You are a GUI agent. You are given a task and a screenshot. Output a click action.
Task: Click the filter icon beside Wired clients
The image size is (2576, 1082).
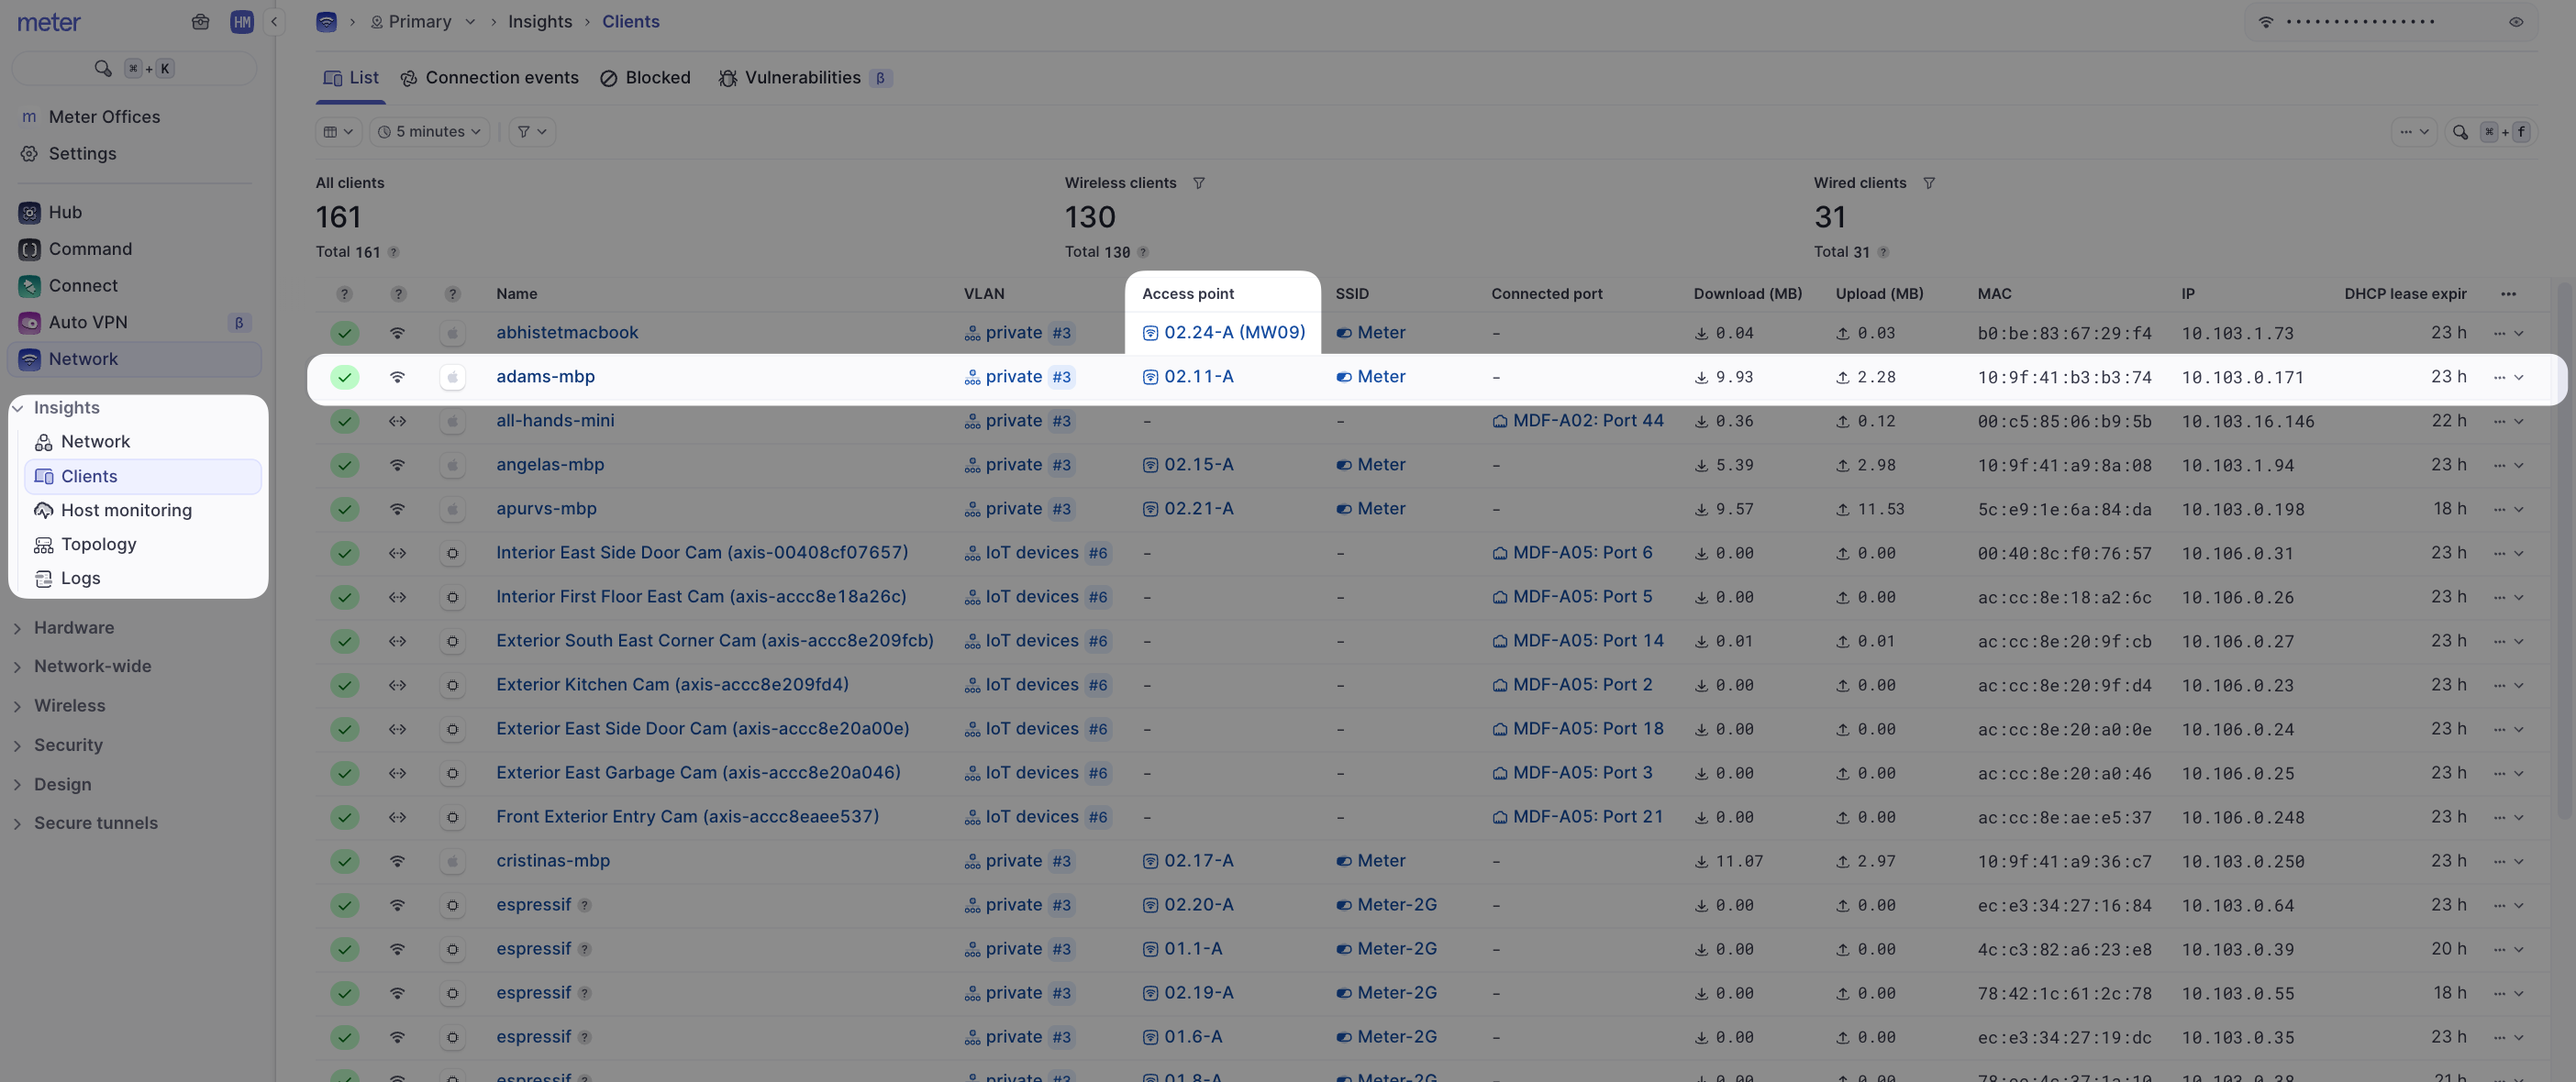coord(1928,182)
